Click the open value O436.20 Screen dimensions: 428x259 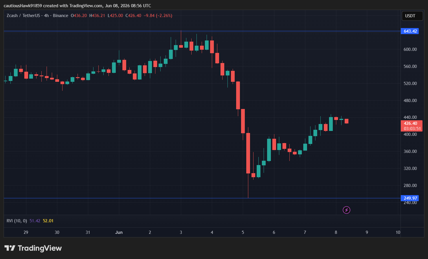pos(79,16)
